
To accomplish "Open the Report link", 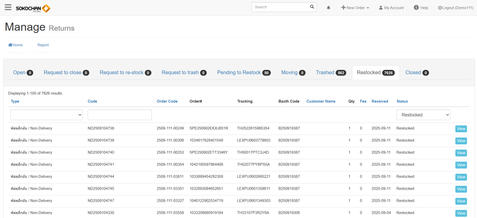I will (x=43, y=45).
